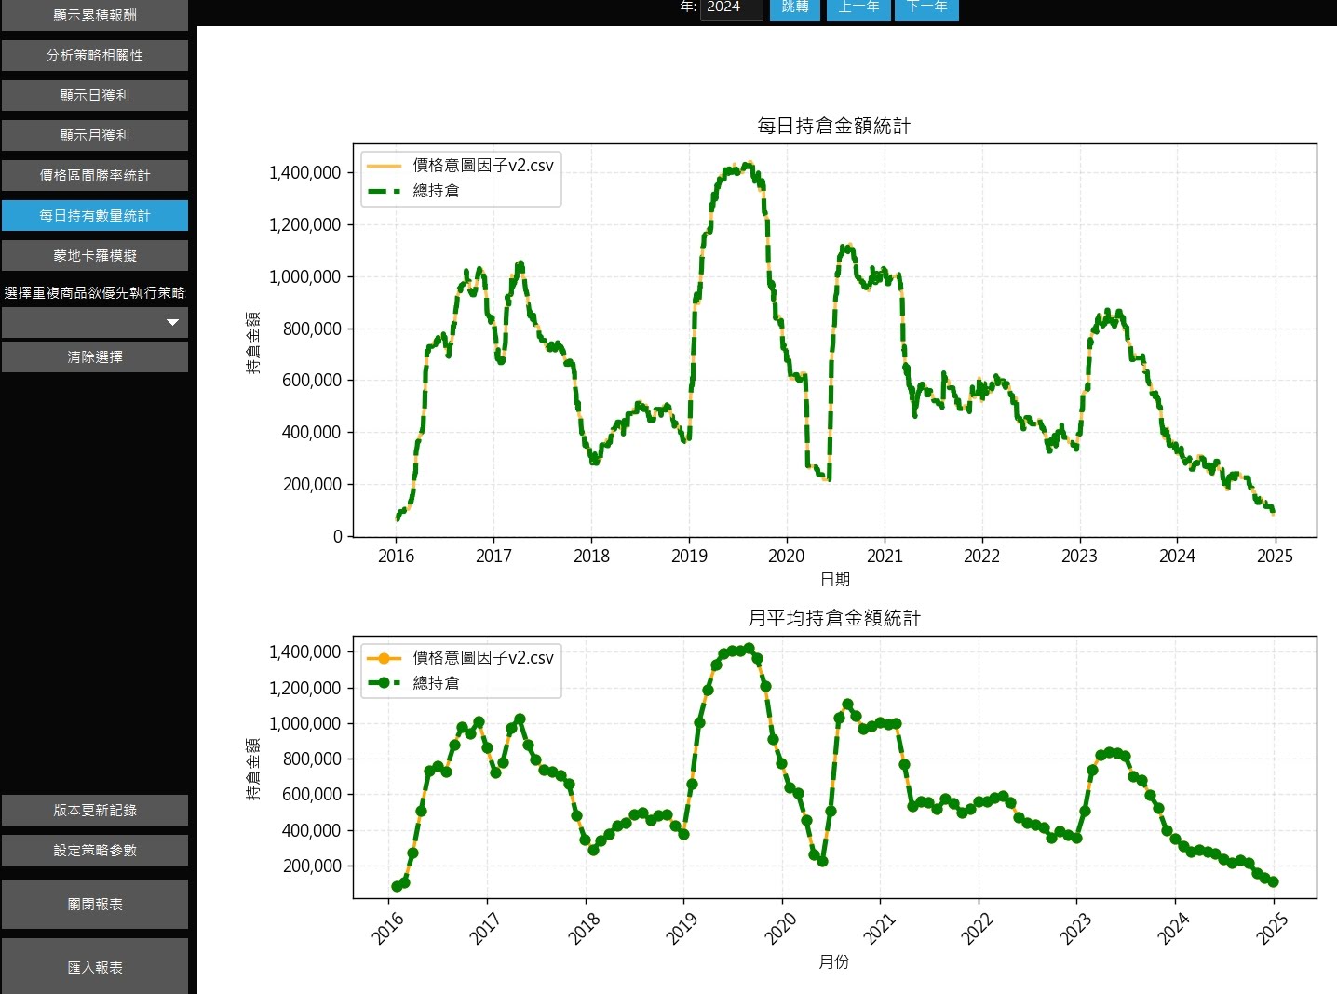Show monthly profit via 顯示月獲利
The height and width of the screenshot is (994, 1337).
[94, 135]
